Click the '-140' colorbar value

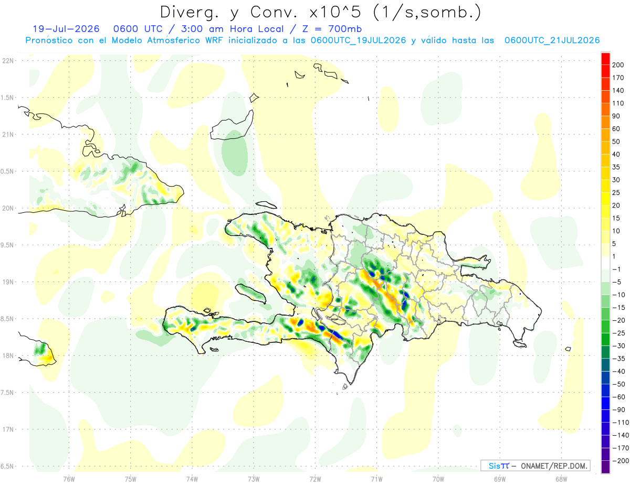tap(620, 435)
